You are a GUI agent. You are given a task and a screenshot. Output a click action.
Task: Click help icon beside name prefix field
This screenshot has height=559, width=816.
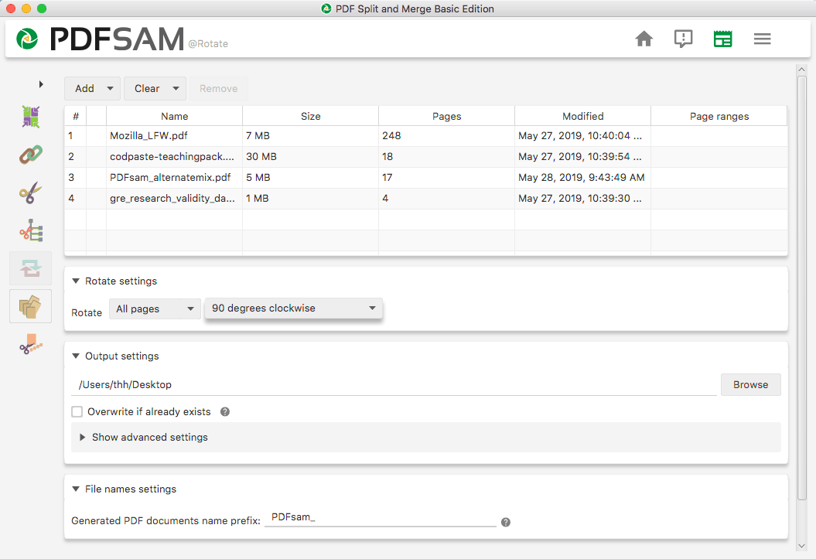pos(506,522)
